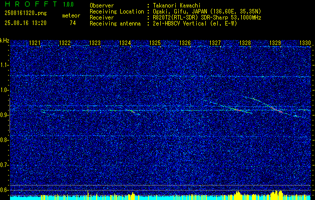315x200 pixels.
Task: Click time marker 1327
Action: click(x=215, y=43)
